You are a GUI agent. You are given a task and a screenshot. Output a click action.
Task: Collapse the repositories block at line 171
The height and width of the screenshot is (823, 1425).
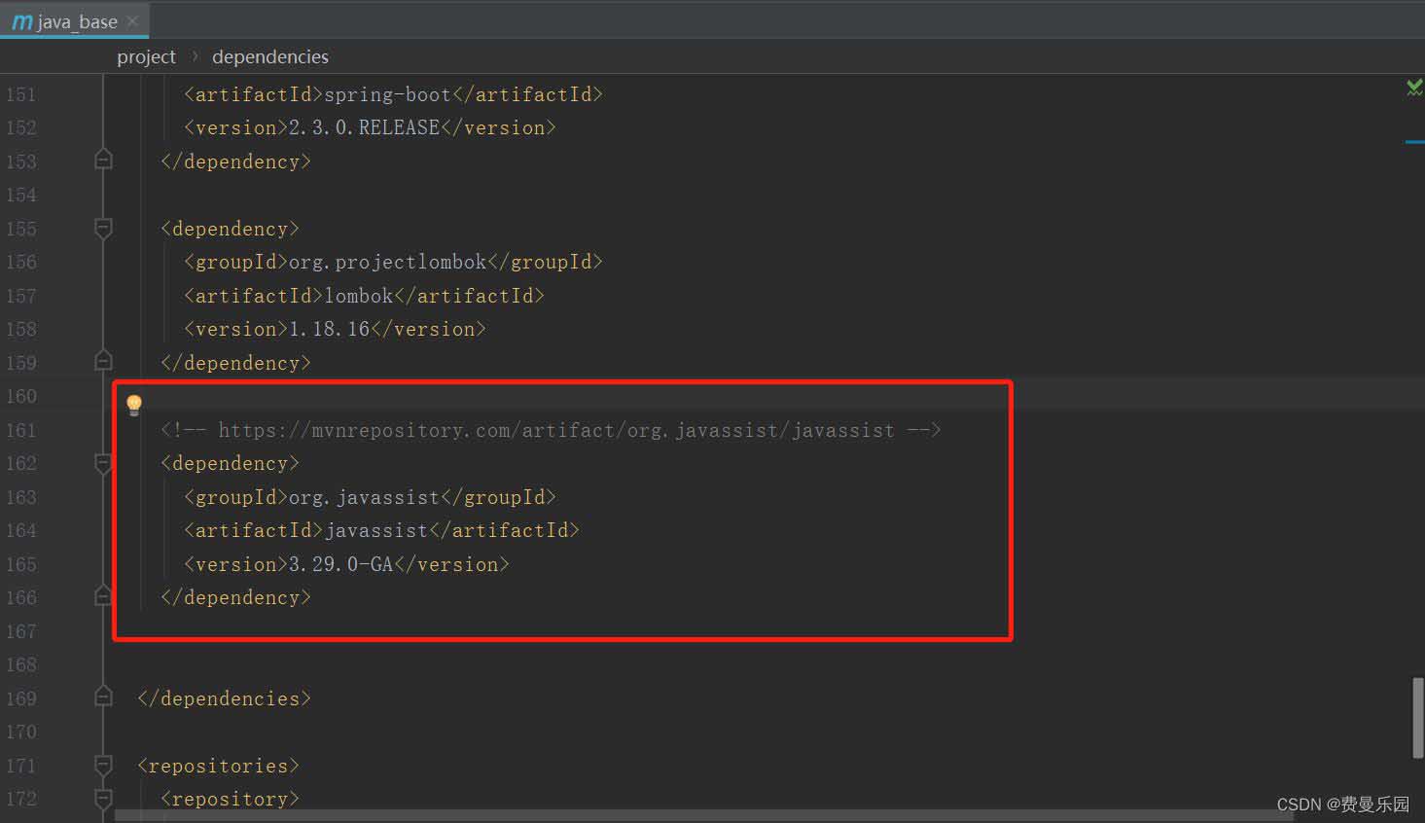(x=103, y=766)
